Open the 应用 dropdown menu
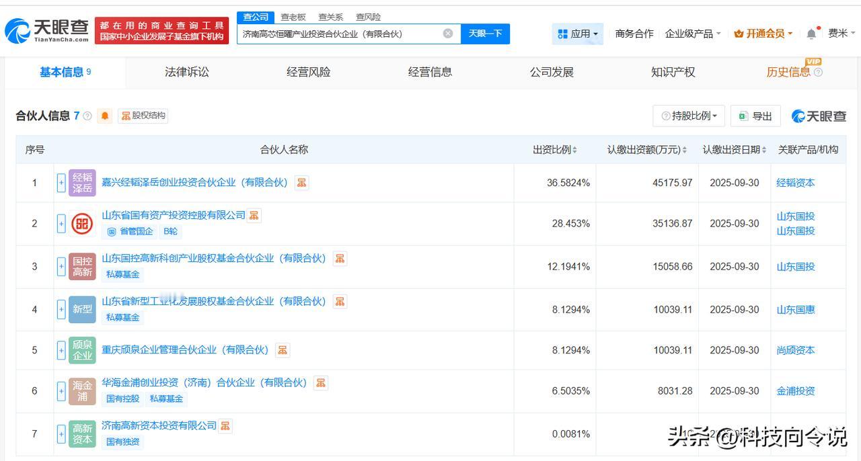Screen dimensions: 861x461 578,34
